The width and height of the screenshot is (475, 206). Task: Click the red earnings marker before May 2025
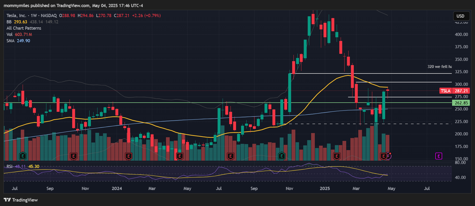(x=383, y=156)
